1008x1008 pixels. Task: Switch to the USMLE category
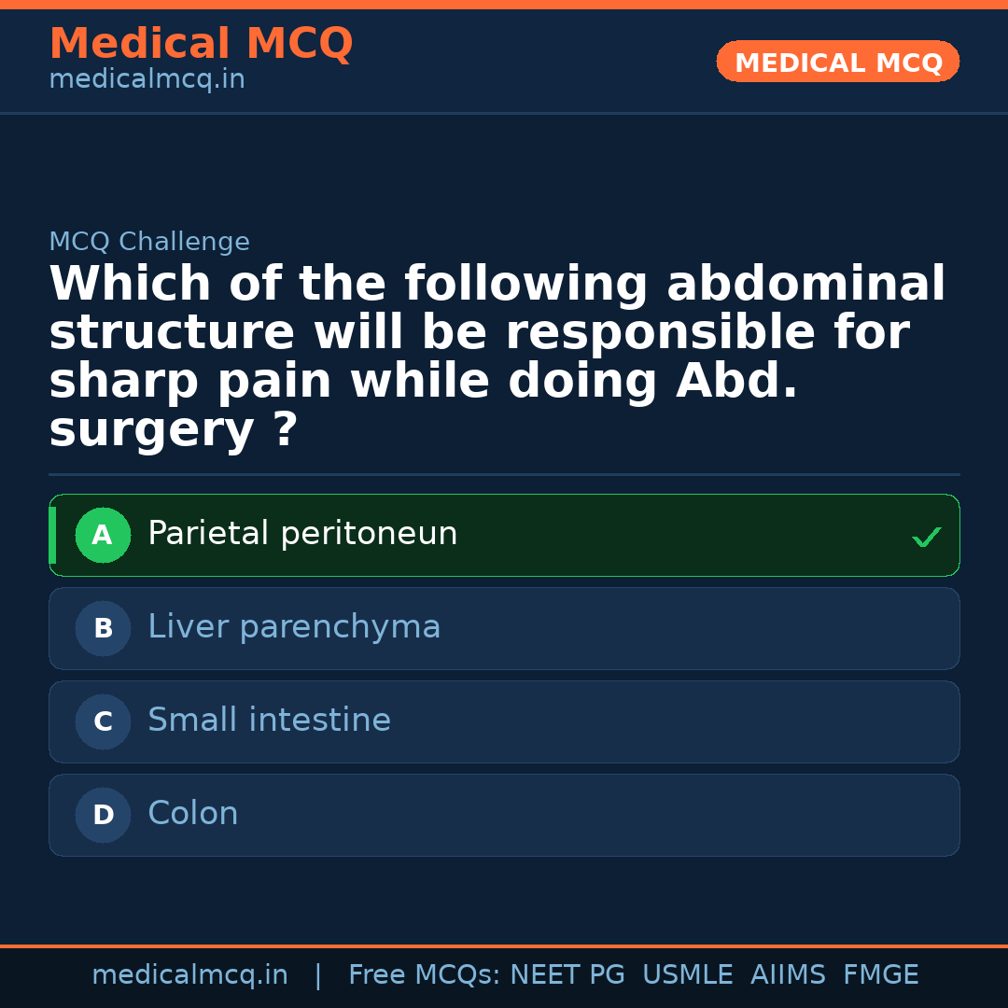[x=688, y=974]
